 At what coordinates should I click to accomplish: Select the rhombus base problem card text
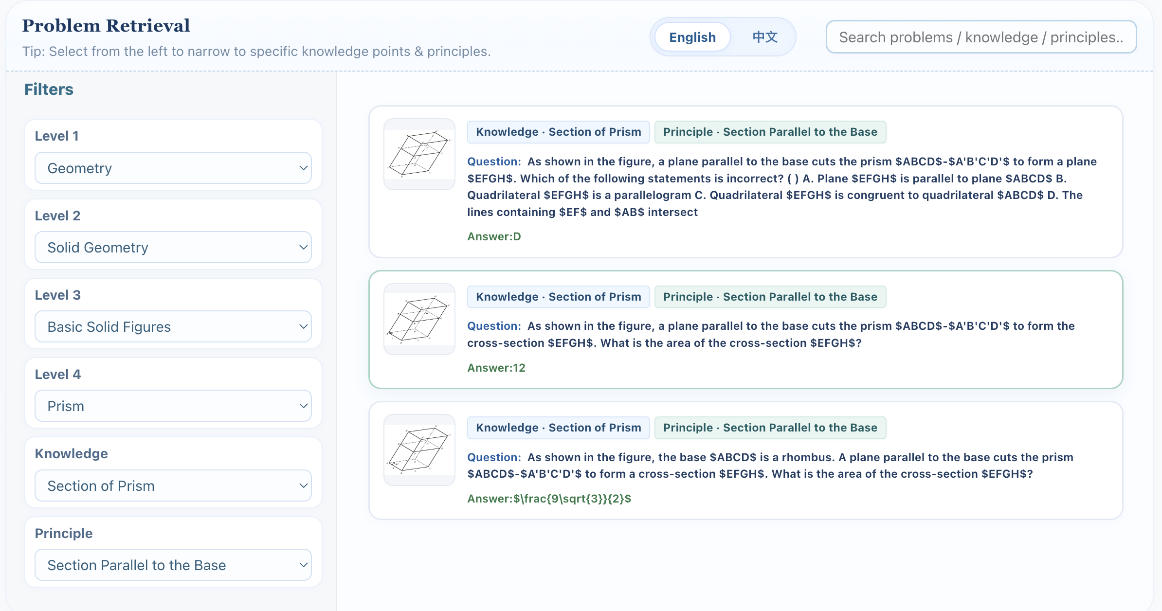point(769,466)
